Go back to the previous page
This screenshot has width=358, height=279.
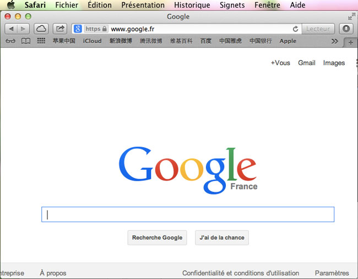(x=11, y=29)
